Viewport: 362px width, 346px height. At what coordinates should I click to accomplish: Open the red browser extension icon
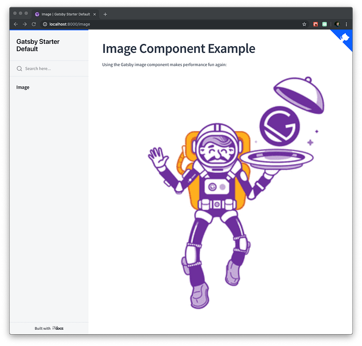(315, 24)
